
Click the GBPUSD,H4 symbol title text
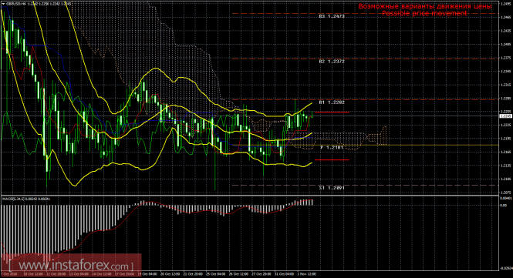coord(16,5)
